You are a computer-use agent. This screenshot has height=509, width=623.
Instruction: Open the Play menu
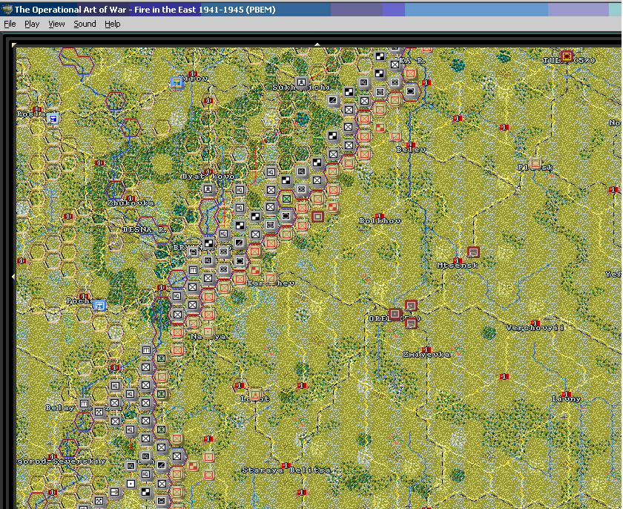(32, 24)
